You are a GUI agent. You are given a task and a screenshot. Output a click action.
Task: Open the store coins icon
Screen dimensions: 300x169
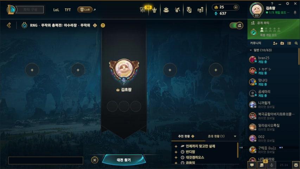[200, 10]
